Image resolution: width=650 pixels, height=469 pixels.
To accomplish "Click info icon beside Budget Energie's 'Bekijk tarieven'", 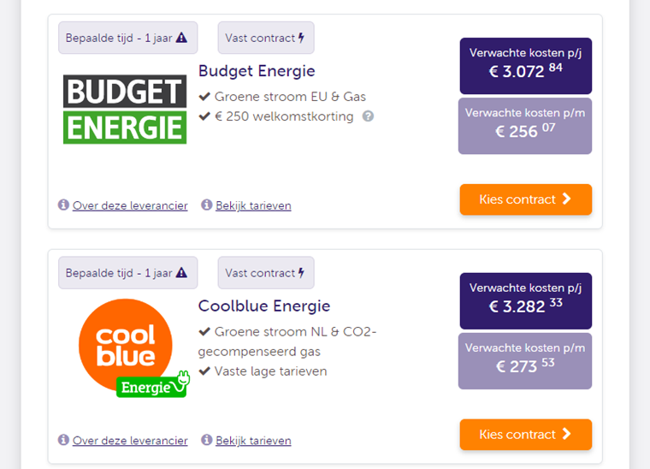I will point(206,205).
